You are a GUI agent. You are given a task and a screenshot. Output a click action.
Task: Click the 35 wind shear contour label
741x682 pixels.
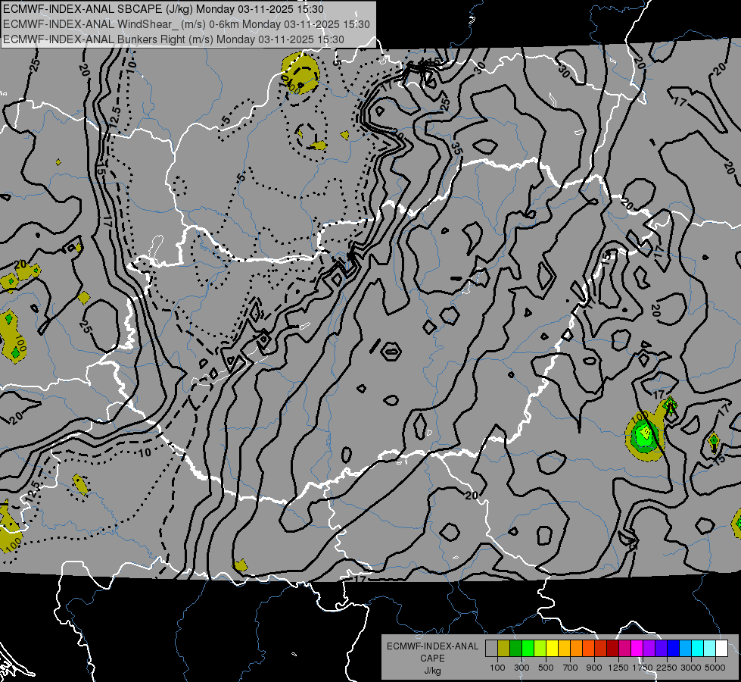[x=456, y=149]
